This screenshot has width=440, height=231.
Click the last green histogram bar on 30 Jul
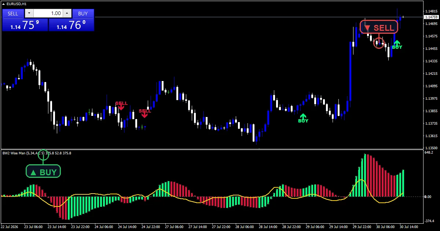[403, 183]
